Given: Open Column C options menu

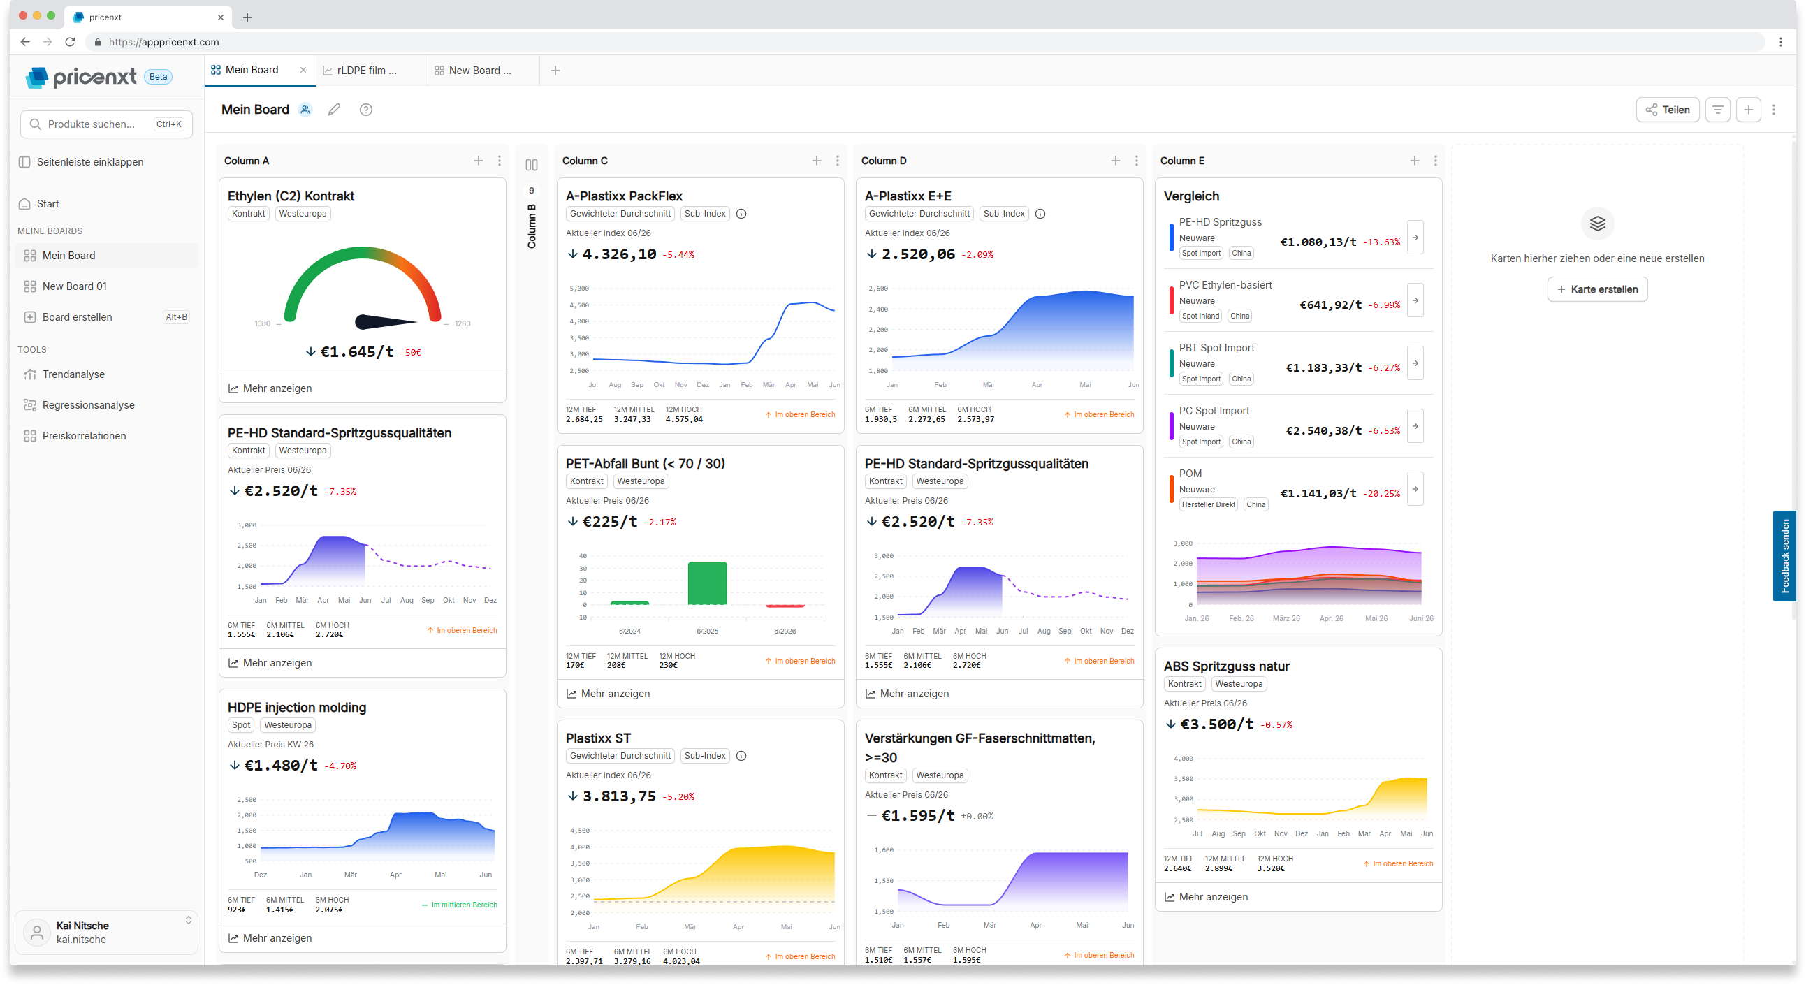Looking at the screenshot, I should point(837,161).
